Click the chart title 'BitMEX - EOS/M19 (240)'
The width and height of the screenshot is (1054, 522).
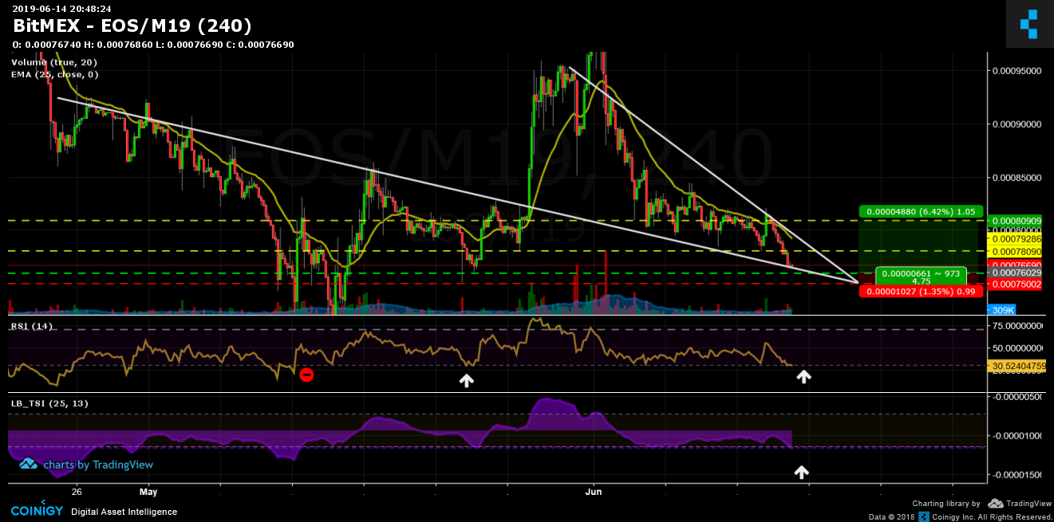(132, 26)
